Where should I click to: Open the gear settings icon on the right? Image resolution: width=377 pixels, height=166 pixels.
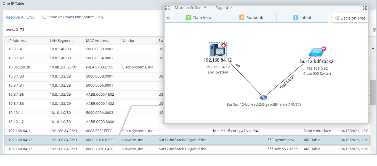(x=374, y=29)
